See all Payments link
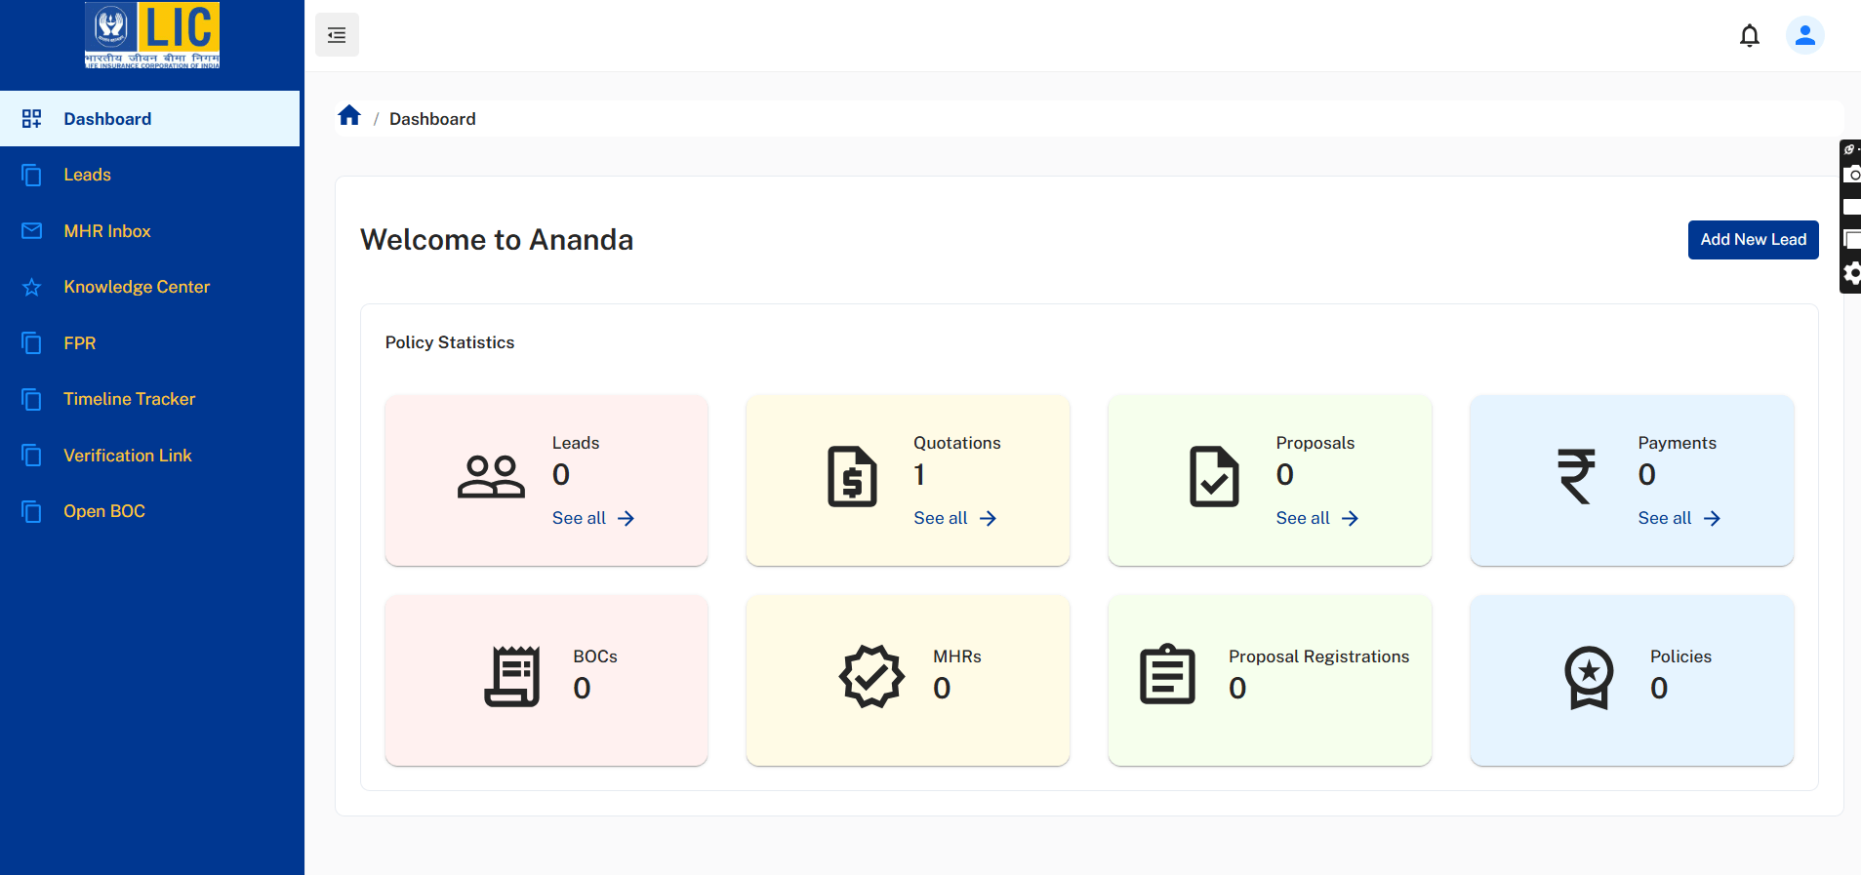Viewport: 1861px width, 875px height. click(x=1679, y=518)
